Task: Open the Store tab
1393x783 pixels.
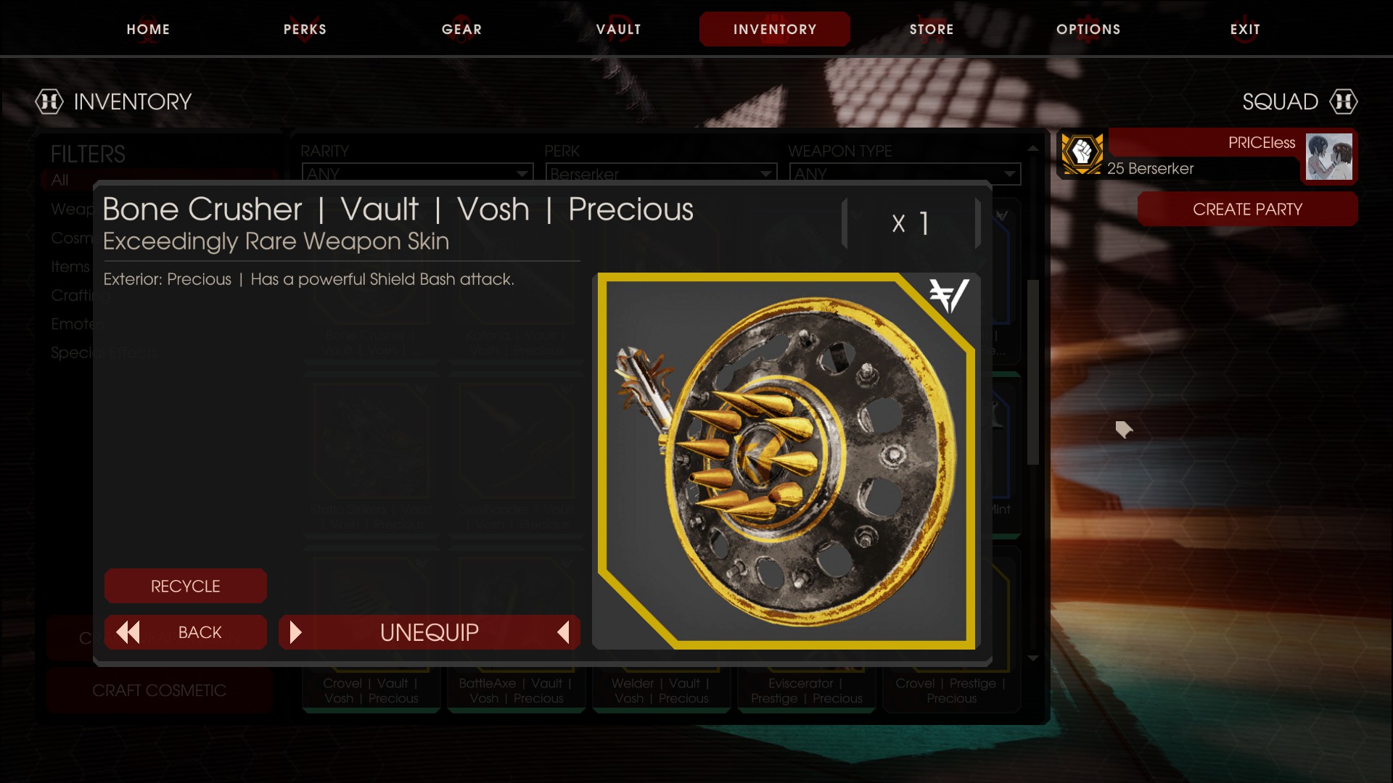Action: [932, 29]
